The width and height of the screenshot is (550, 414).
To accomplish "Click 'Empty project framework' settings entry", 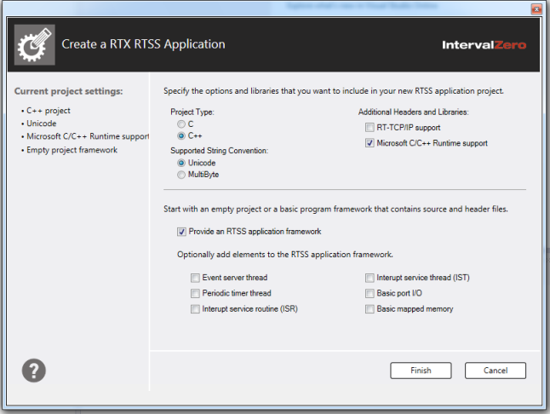I will pos(72,150).
